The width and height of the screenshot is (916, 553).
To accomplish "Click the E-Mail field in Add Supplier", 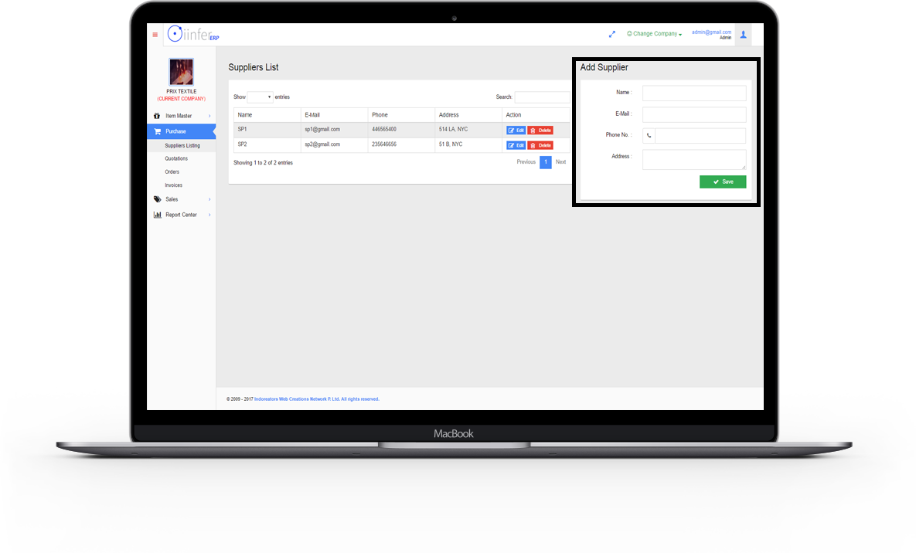I will coord(694,114).
